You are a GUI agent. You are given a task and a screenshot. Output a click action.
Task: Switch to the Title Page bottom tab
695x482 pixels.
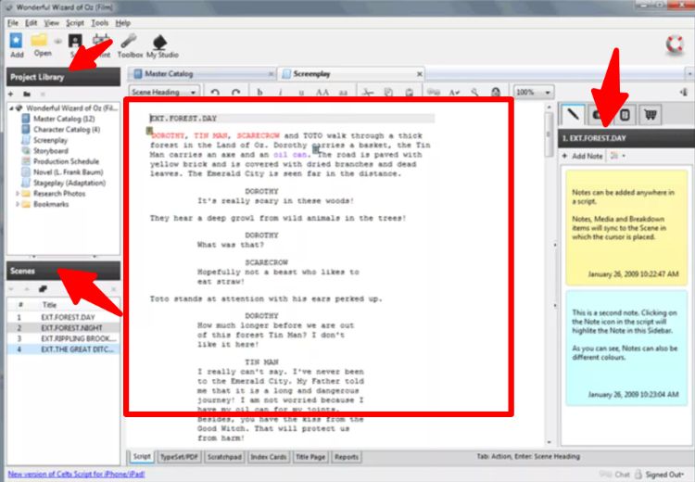pos(310,457)
